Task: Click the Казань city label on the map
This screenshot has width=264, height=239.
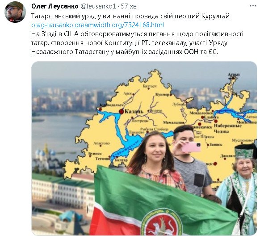Action: (134, 111)
